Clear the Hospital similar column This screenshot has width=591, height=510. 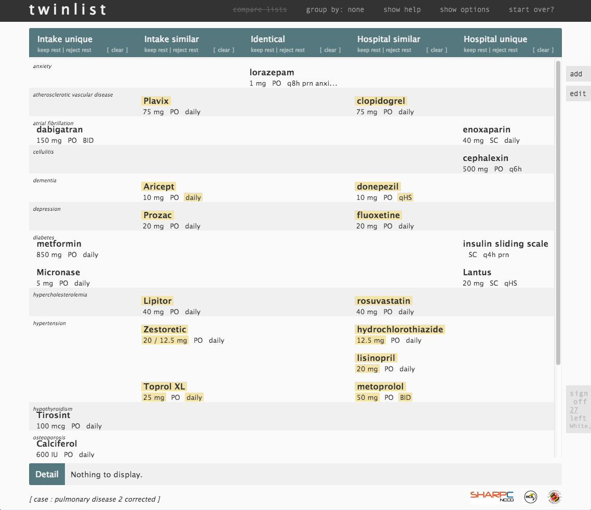coord(437,50)
